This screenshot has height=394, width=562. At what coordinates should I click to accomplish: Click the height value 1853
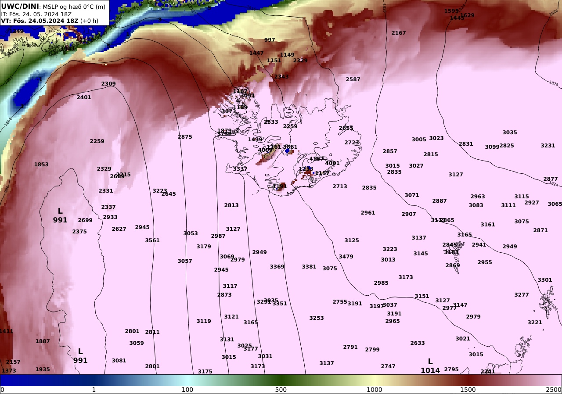41,165
